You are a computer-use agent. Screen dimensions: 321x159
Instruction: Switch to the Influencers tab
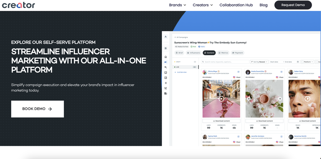coord(193,53)
